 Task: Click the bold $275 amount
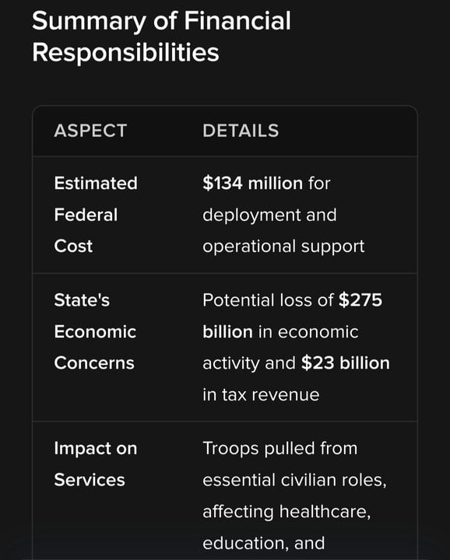[x=360, y=300]
